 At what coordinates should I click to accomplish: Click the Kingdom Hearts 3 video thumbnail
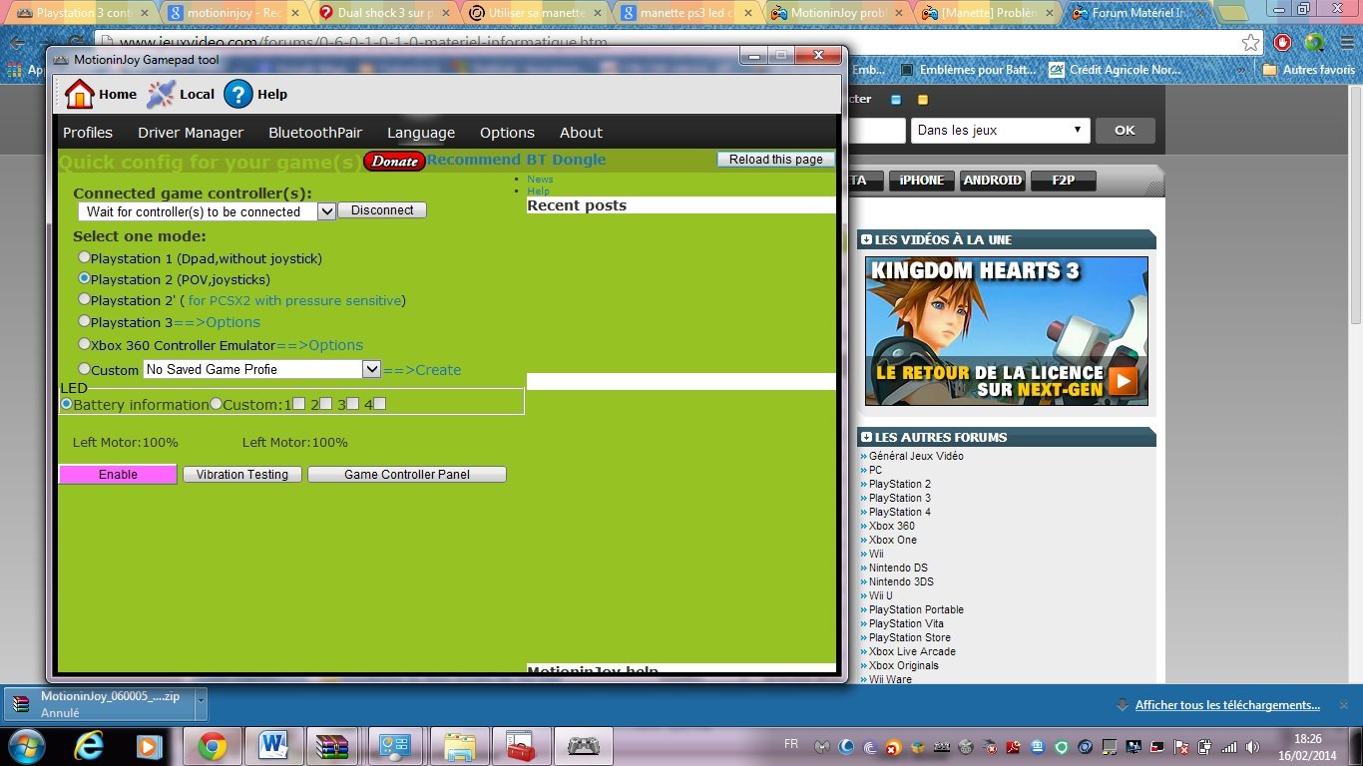(x=1006, y=331)
